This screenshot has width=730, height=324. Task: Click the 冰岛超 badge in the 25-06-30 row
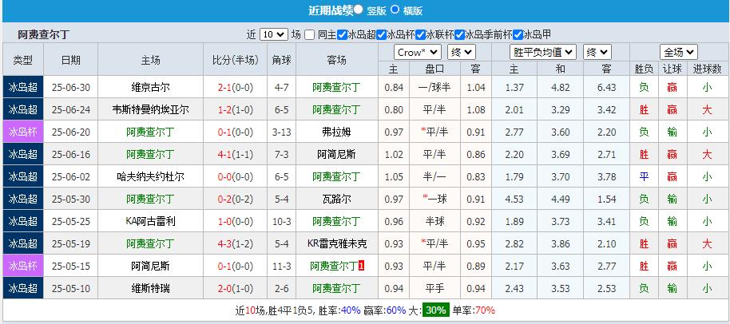point(23,87)
